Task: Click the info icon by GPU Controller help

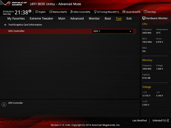Action: (x=4, y=105)
